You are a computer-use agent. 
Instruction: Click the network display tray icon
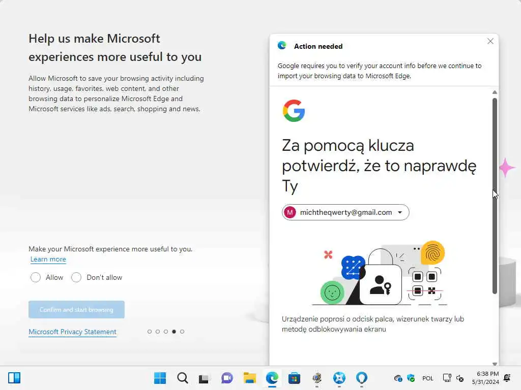(x=447, y=378)
